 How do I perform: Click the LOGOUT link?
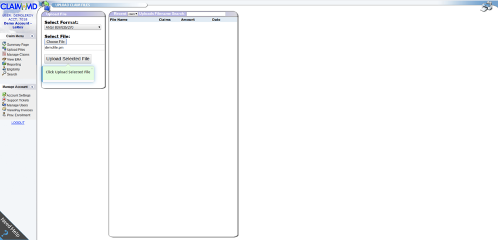point(18,123)
